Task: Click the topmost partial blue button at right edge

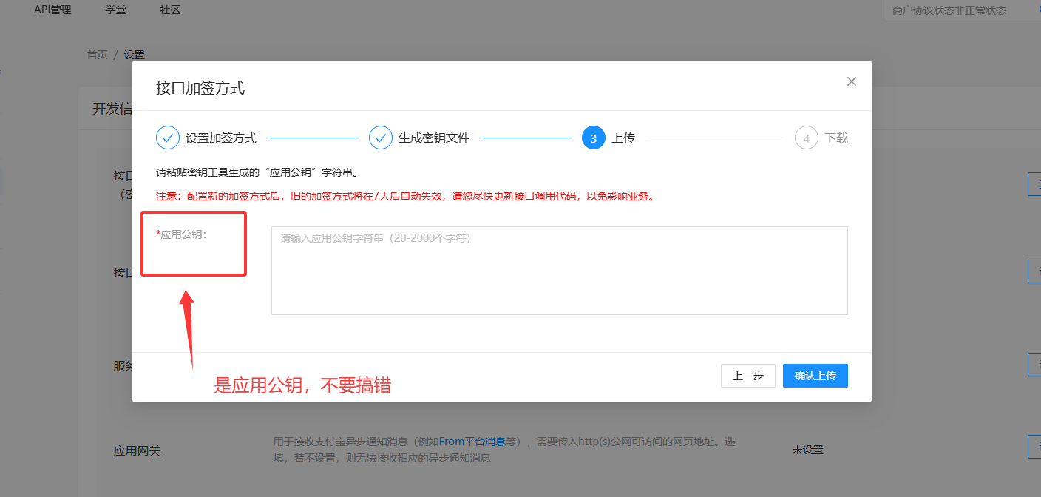Action: 1035,183
